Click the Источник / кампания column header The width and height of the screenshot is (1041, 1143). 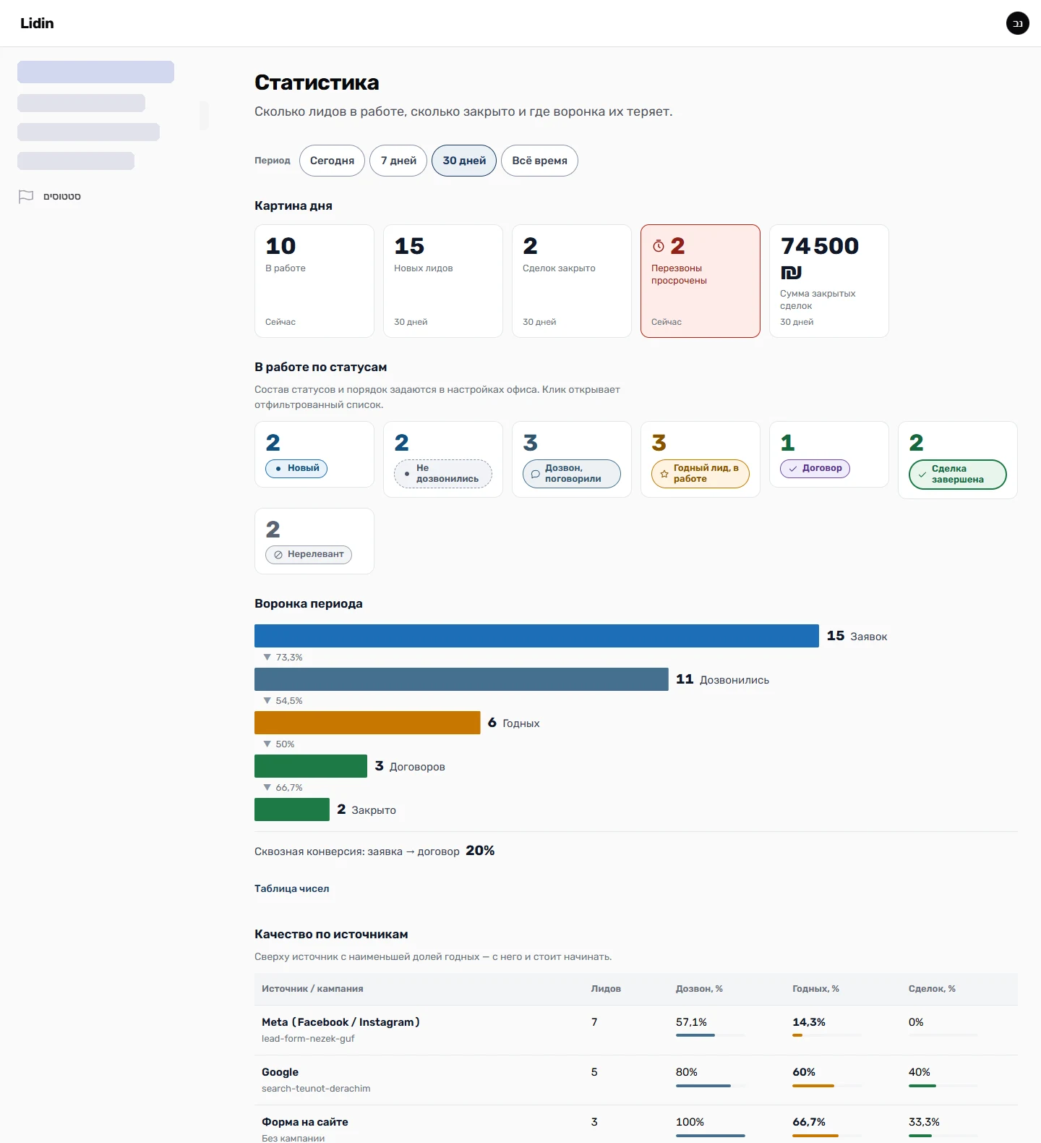click(x=312, y=989)
